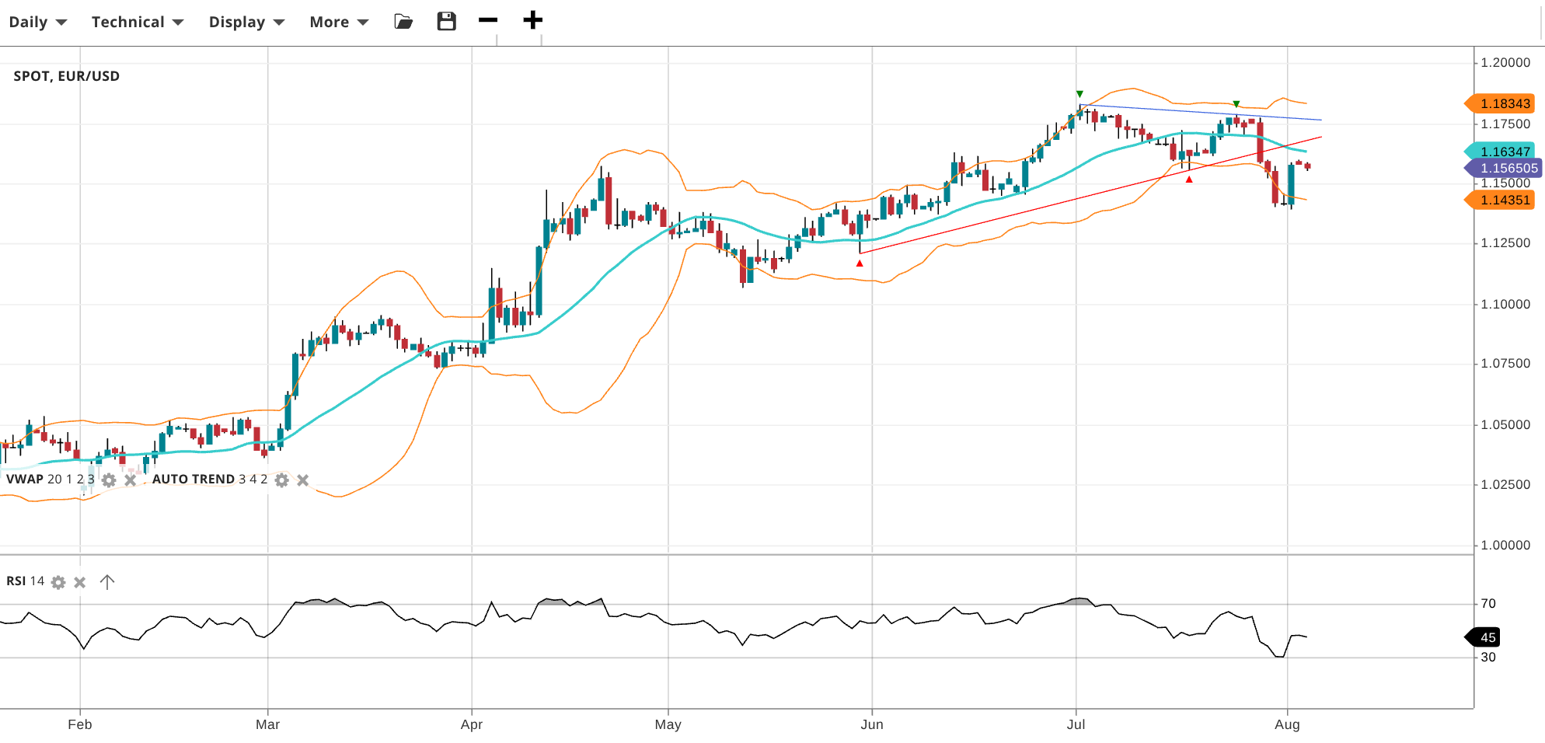Remove the RSI 14 indicator panel
This screenshot has height=743, width=1545.
(79, 582)
